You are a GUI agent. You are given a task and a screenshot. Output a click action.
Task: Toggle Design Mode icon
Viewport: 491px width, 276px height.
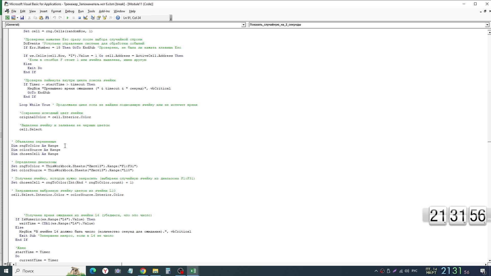[x=85, y=18]
